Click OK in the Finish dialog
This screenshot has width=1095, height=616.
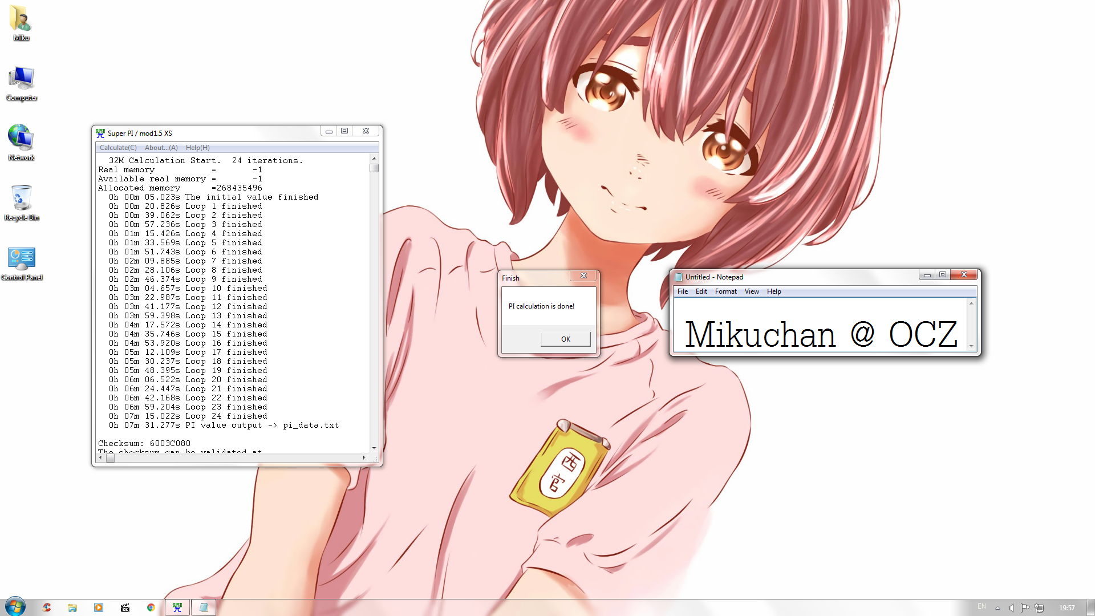click(x=565, y=339)
